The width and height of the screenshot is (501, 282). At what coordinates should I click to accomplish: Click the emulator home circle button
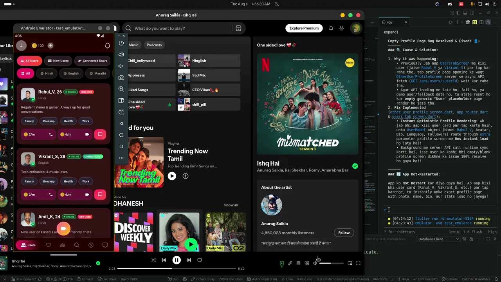(x=121, y=135)
